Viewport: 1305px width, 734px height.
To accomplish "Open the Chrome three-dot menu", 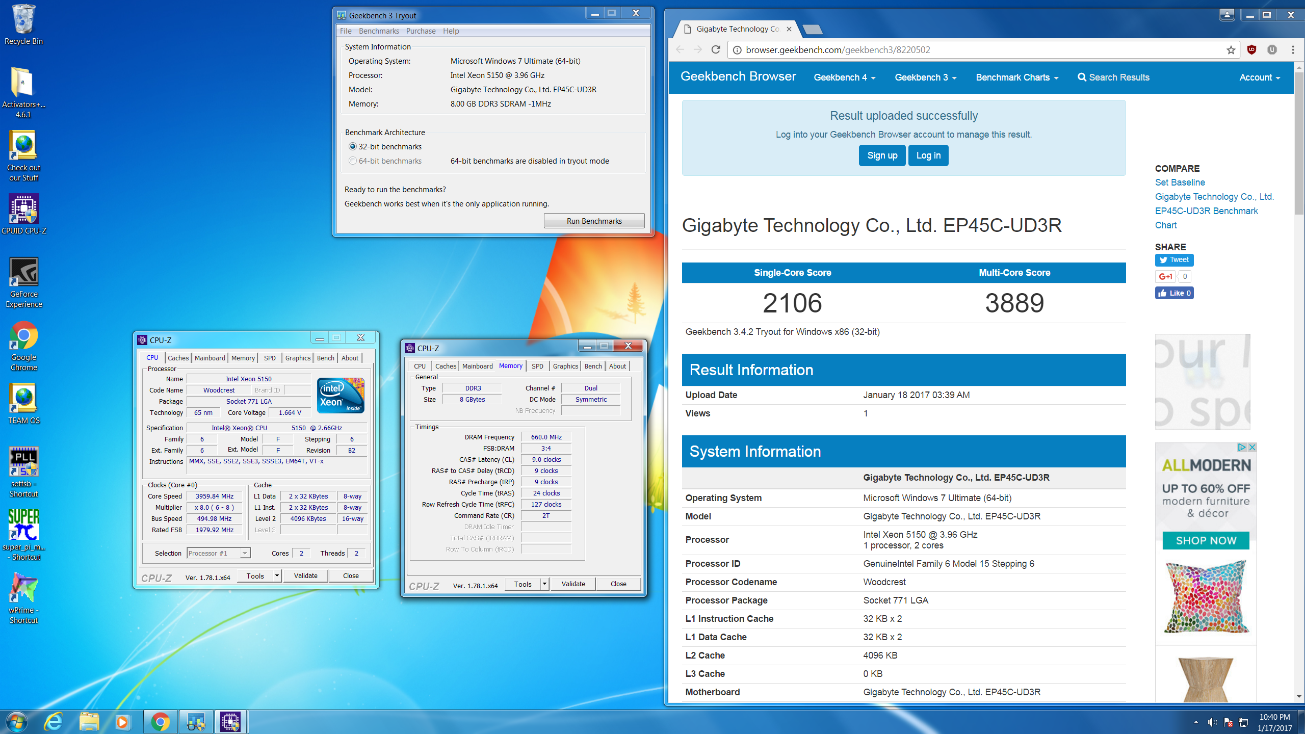I will (x=1293, y=49).
